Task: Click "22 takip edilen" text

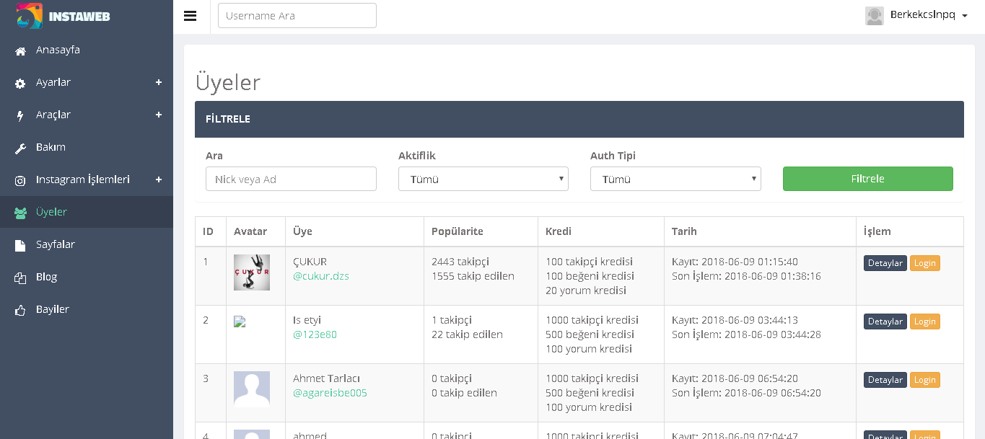Action: click(x=467, y=334)
